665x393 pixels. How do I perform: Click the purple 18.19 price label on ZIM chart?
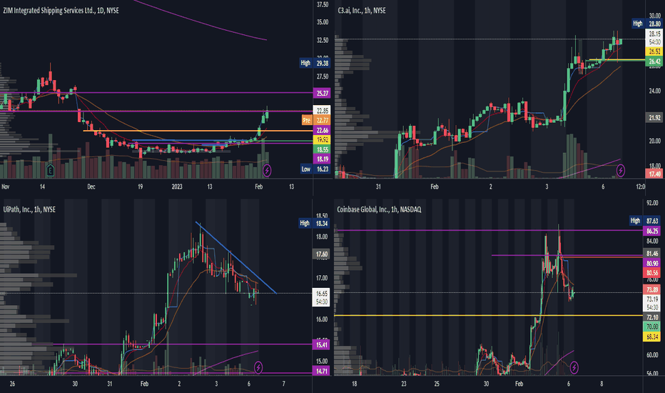(322, 159)
